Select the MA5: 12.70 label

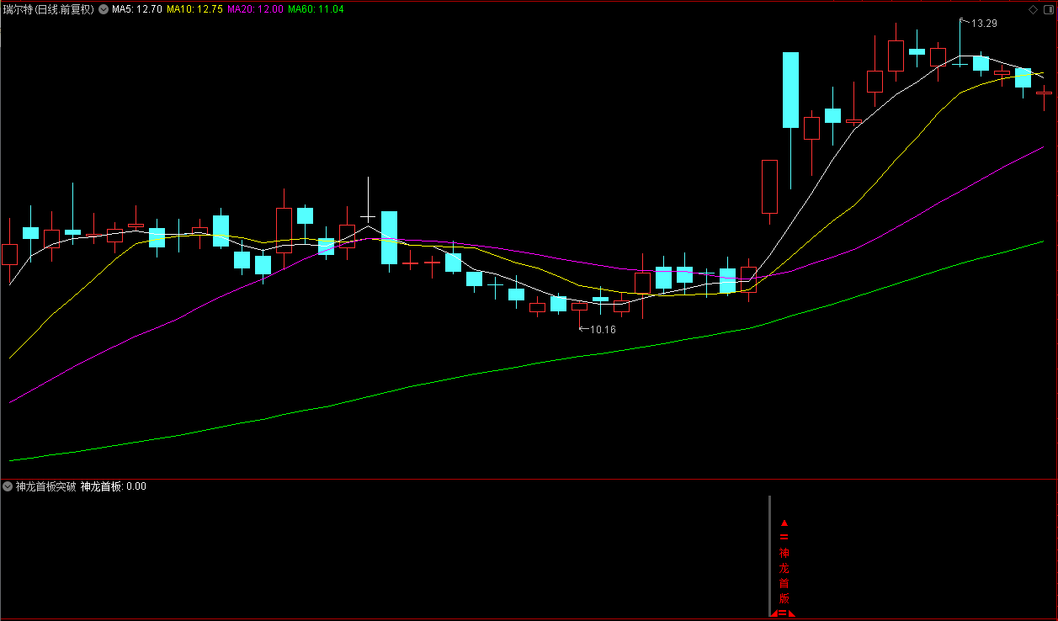click(x=136, y=9)
